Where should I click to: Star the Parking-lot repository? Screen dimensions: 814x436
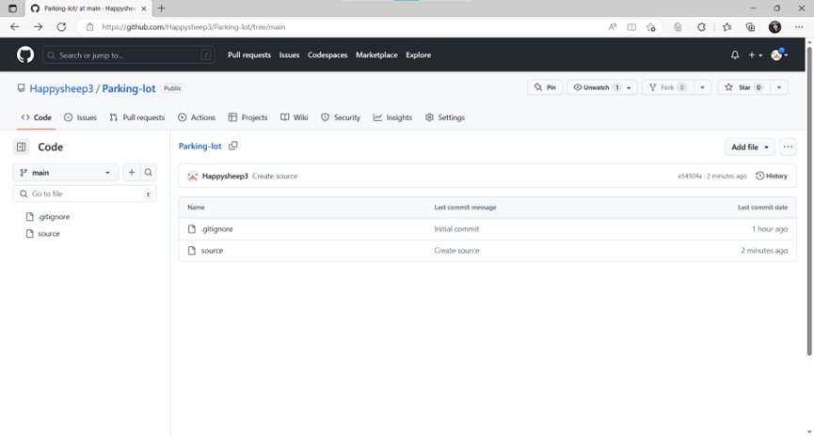pos(743,87)
